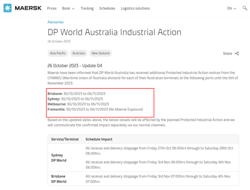Expand the Book dropdown menu

tap(68, 8)
